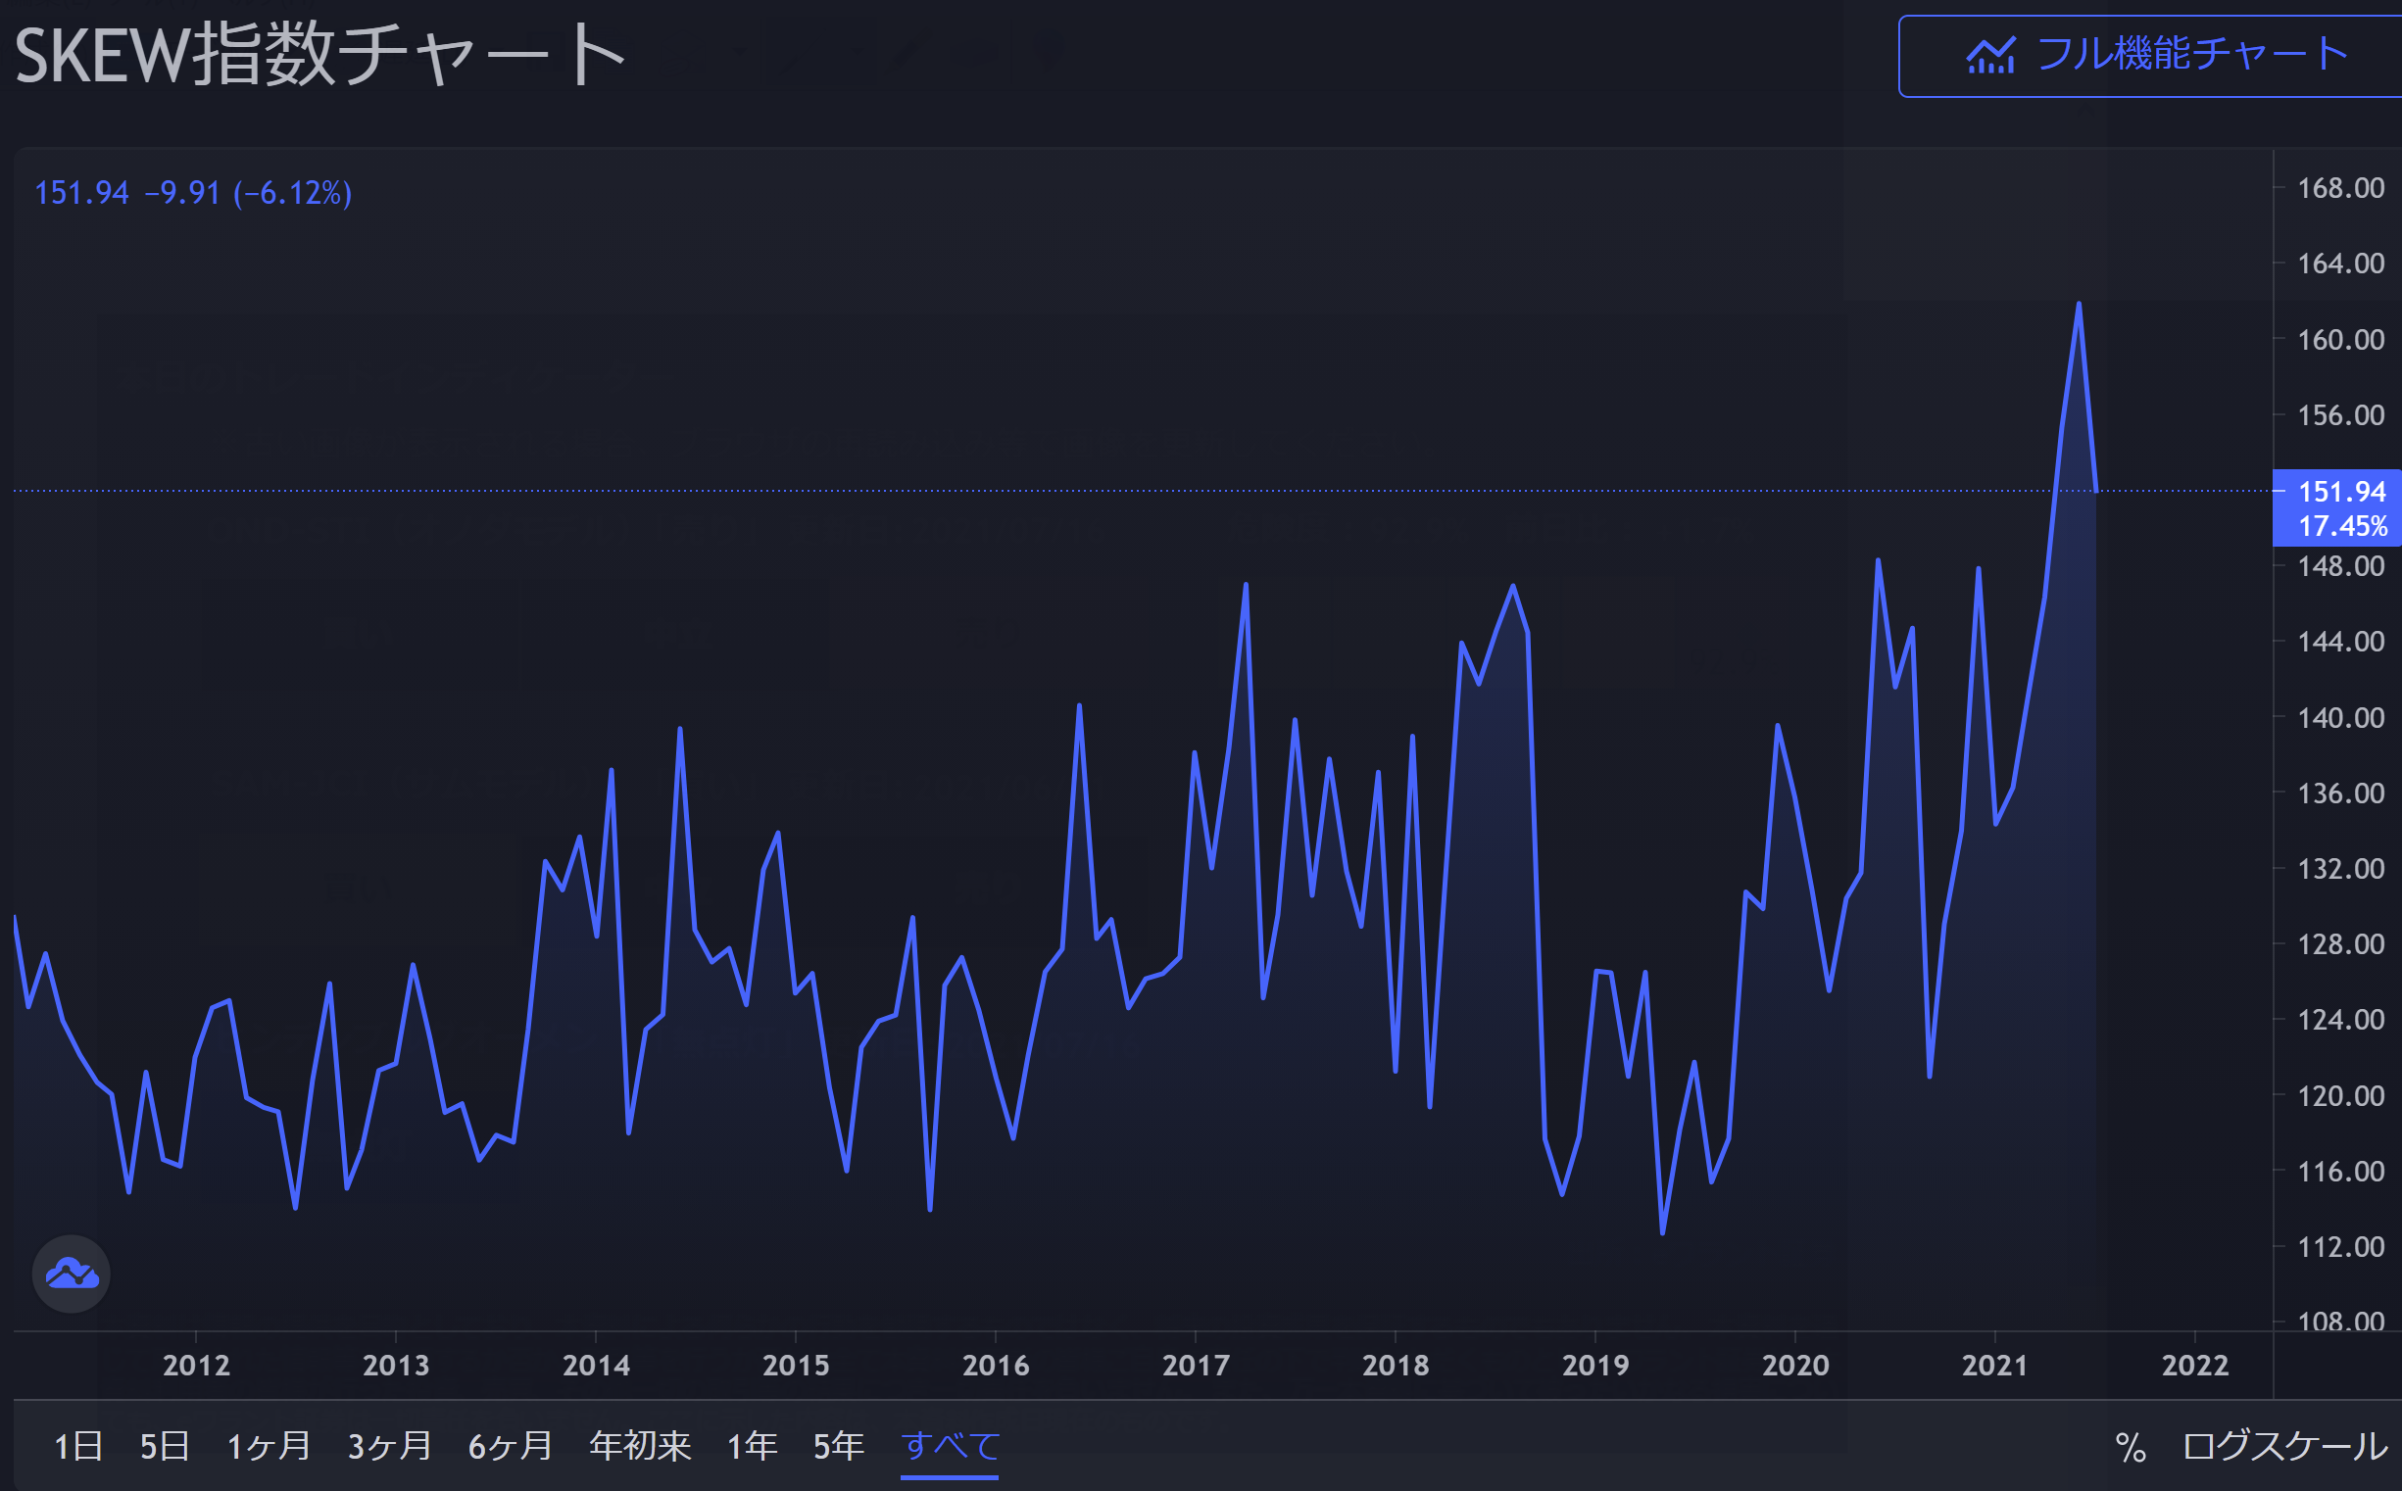Select the 5年 time range

(838, 1447)
